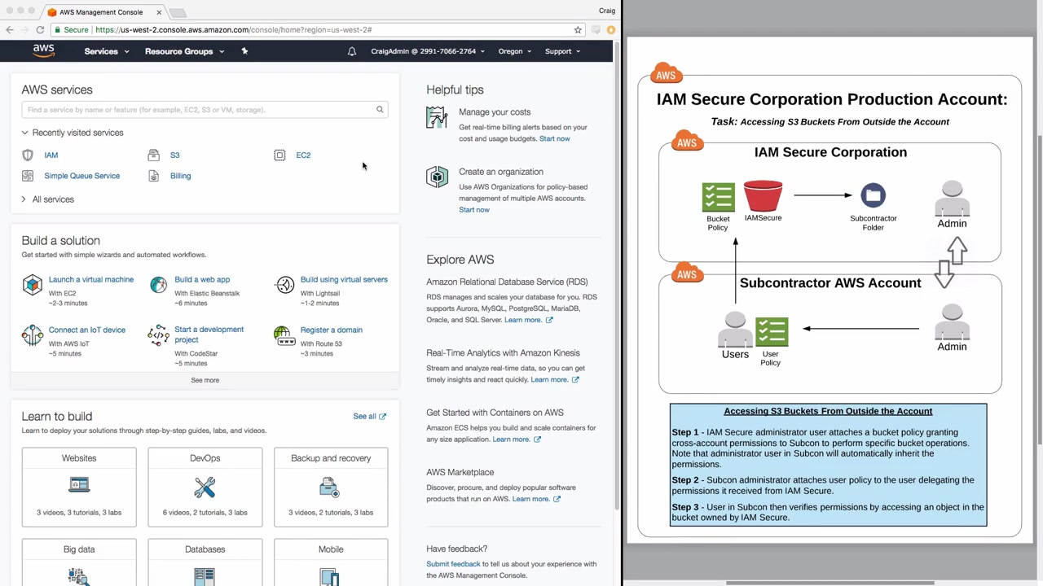Click the Build a web app icon
1043x586 pixels.
tap(158, 285)
